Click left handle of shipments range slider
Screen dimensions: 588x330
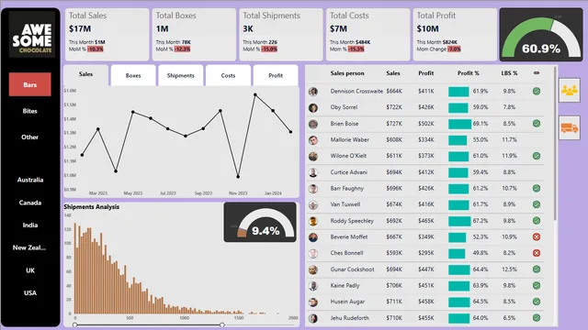[x=75, y=324]
